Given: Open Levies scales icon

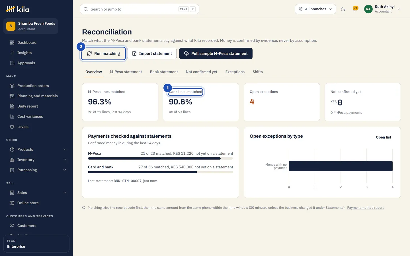Looking at the screenshot, I should tap(12, 127).
